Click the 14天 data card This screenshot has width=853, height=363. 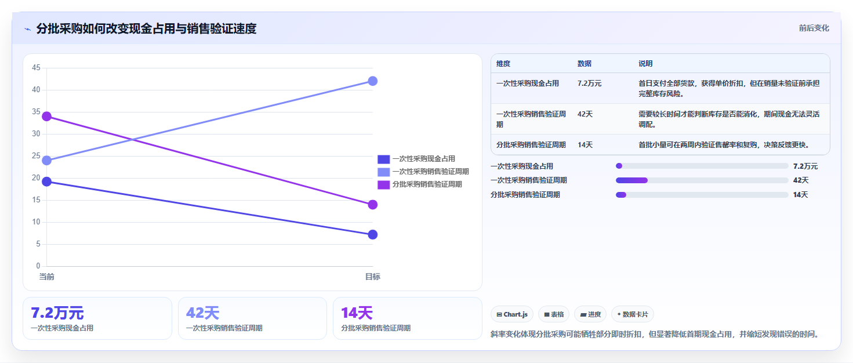click(408, 318)
